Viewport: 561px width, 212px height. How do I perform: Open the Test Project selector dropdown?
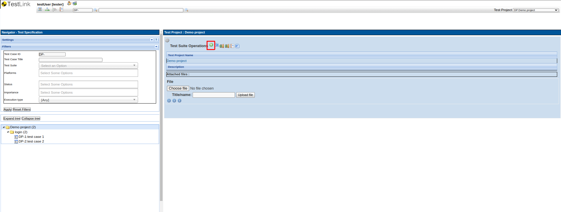pos(536,10)
